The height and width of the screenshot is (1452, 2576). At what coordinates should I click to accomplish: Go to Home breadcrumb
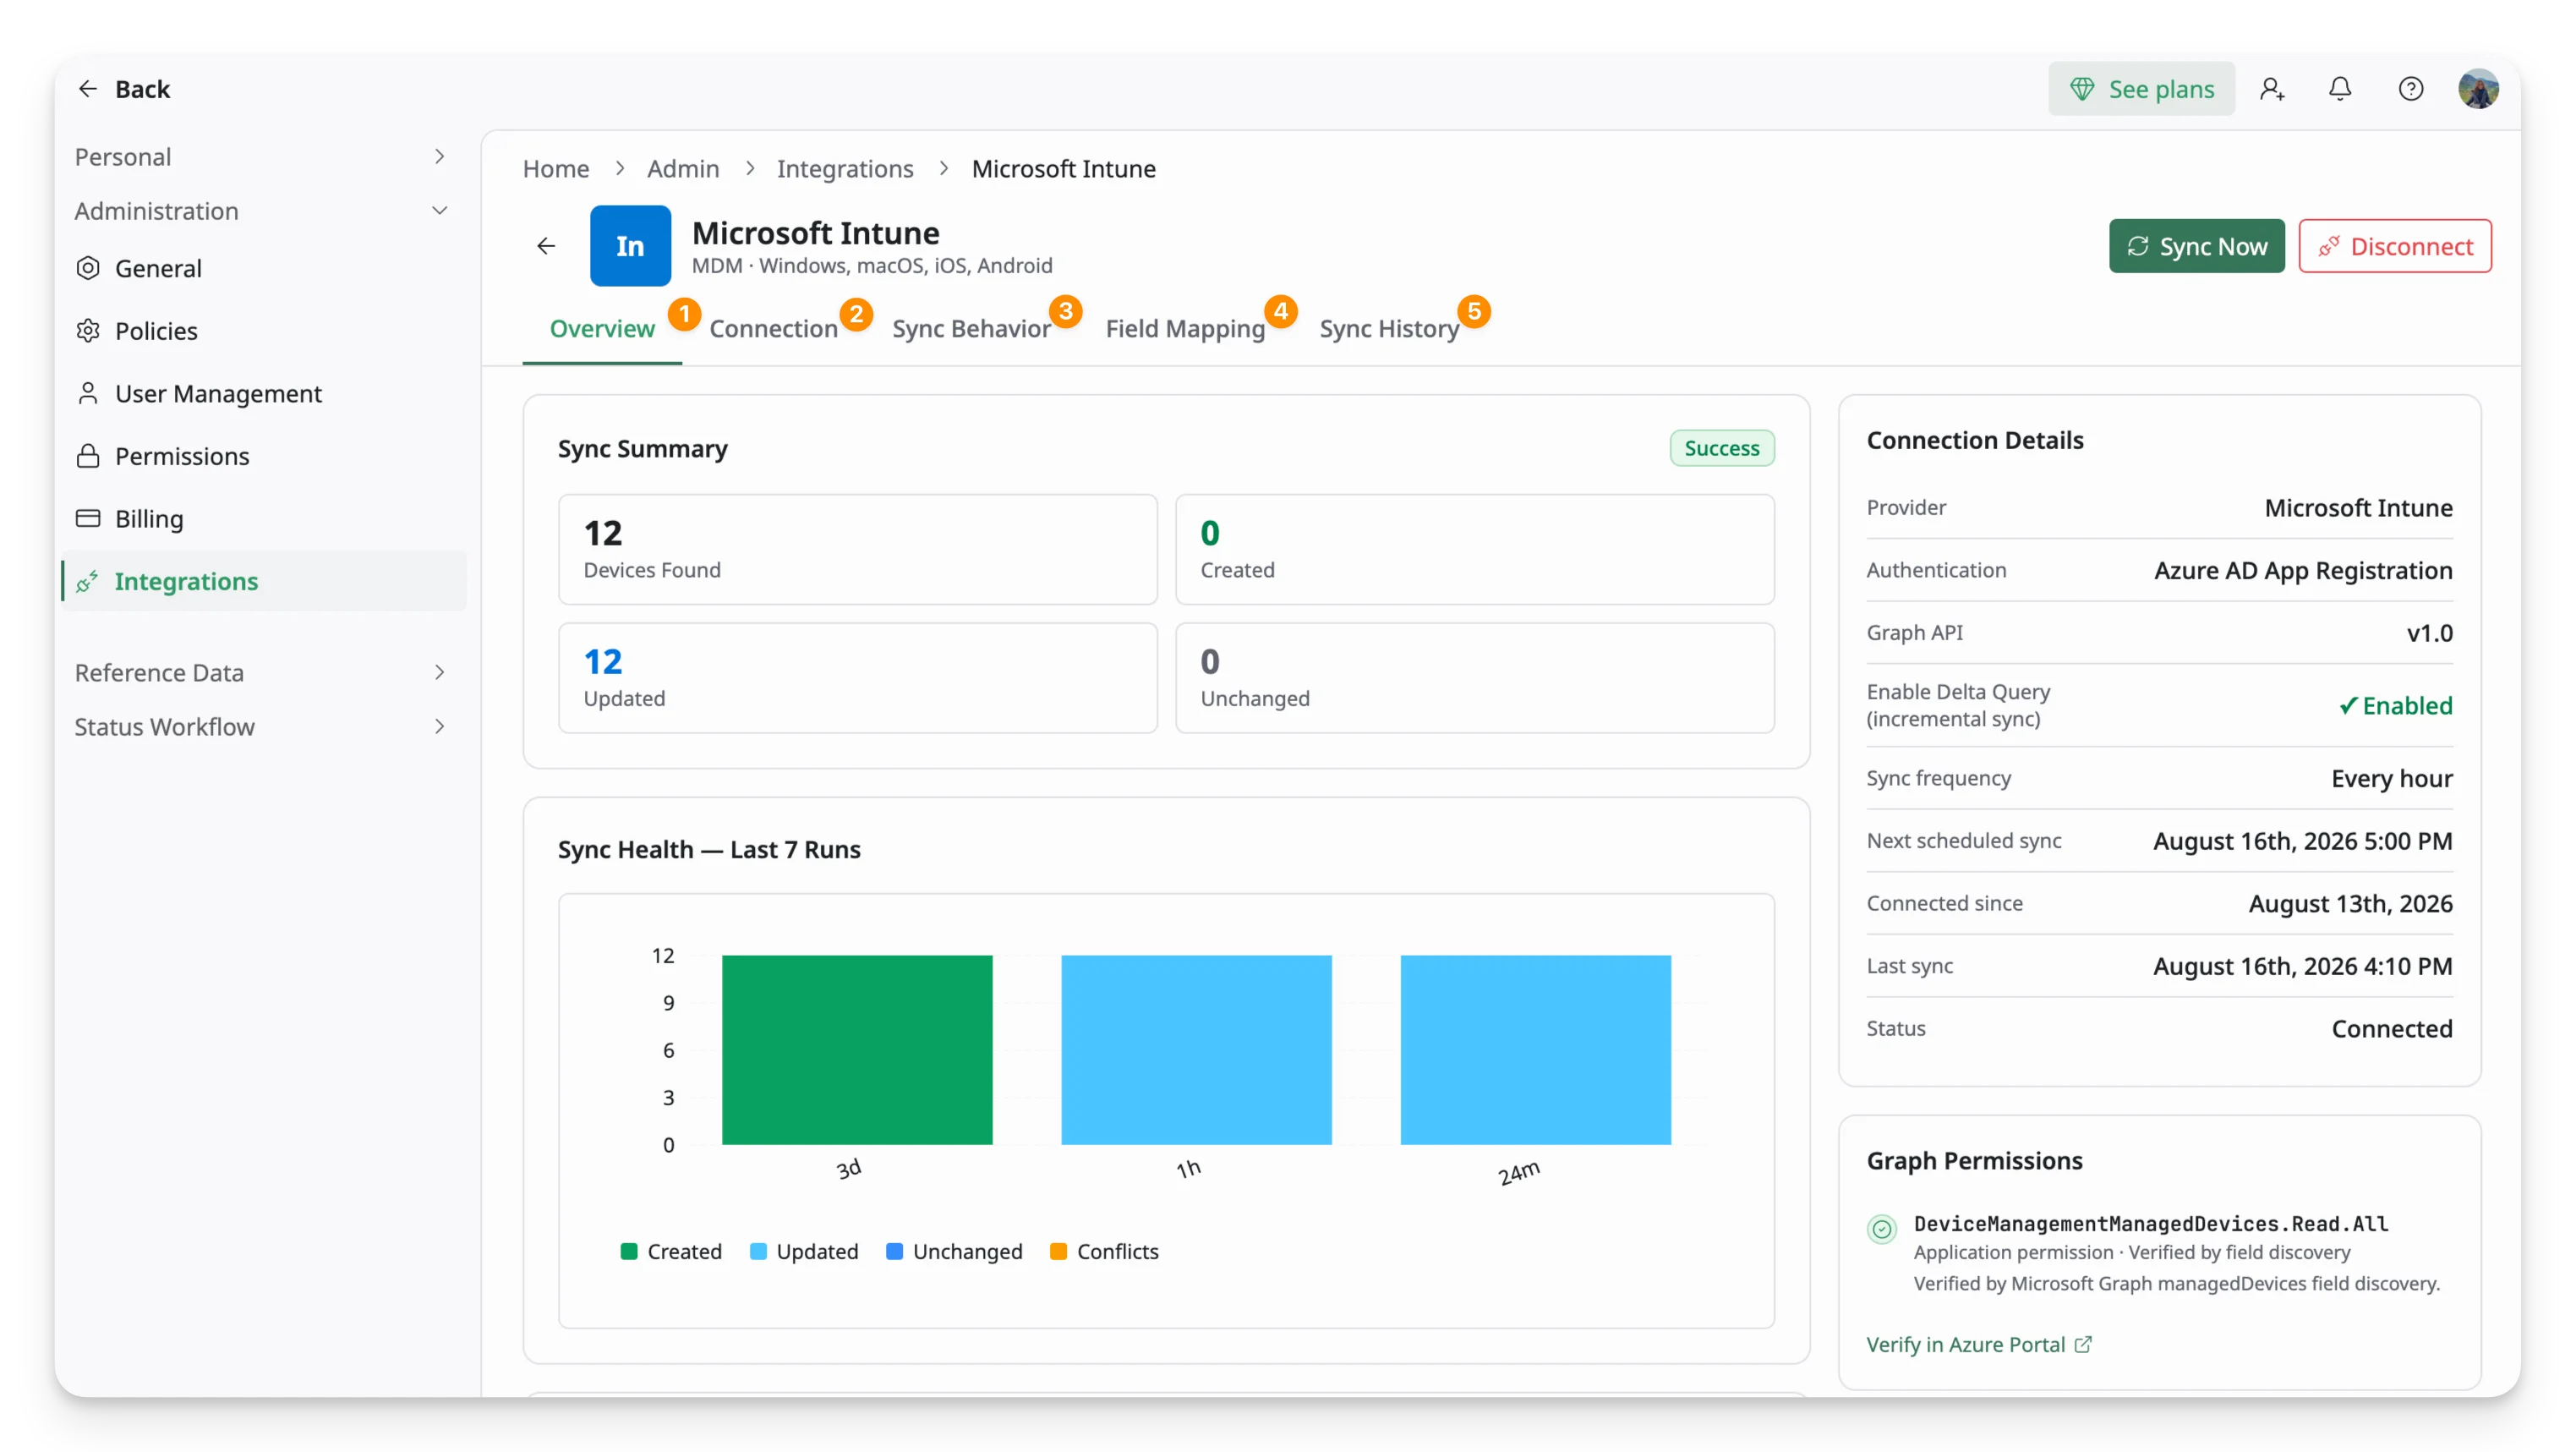pyautogui.click(x=555, y=169)
